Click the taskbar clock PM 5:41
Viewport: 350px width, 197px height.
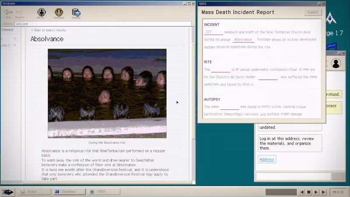click(338, 192)
